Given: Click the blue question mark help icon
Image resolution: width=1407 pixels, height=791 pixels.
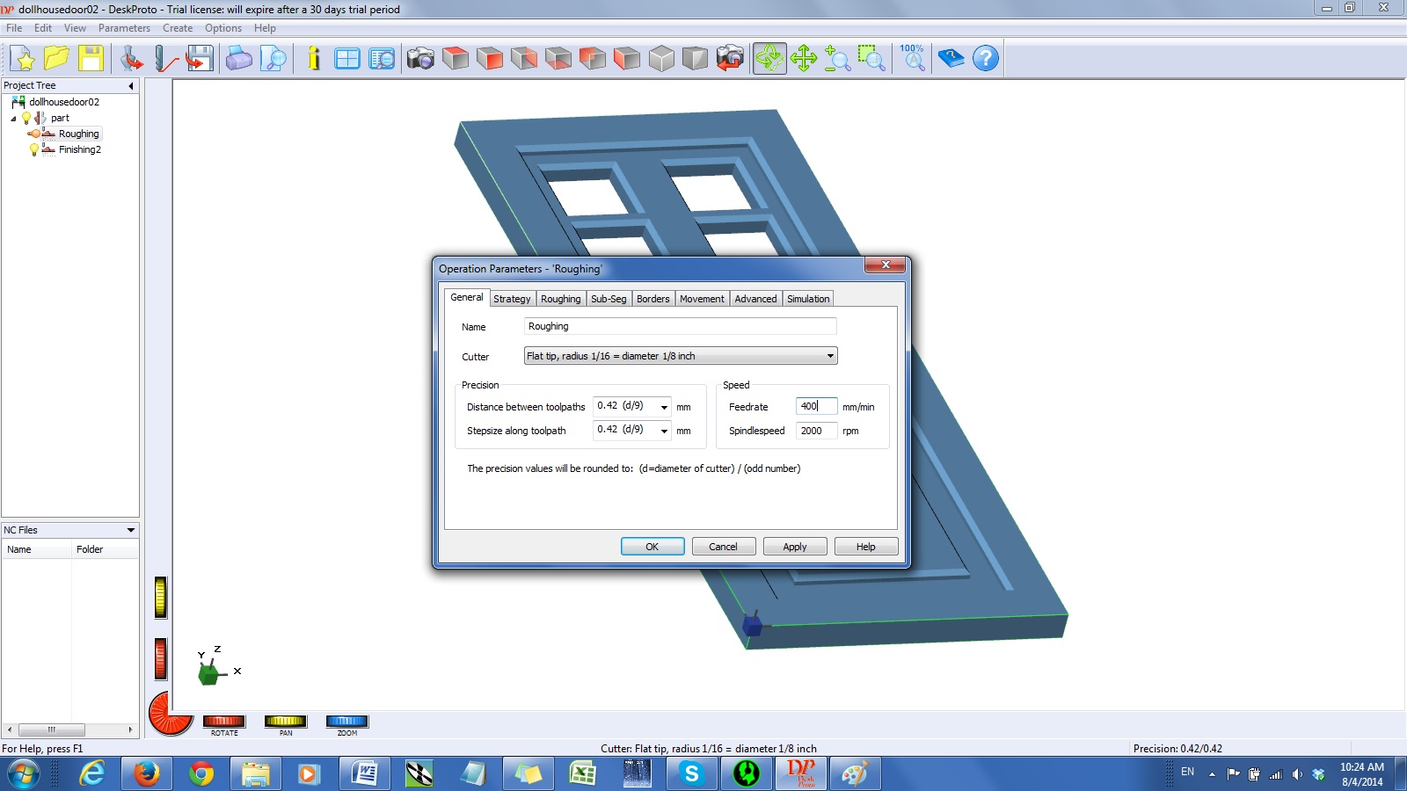Looking at the screenshot, I should point(986,59).
